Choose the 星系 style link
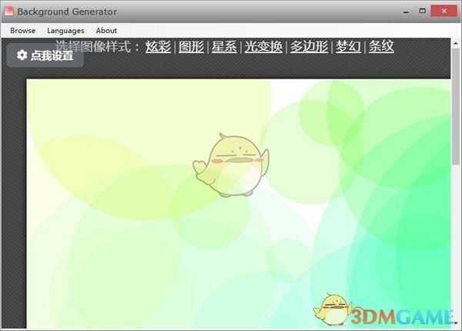462x331 pixels. [x=224, y=47]
